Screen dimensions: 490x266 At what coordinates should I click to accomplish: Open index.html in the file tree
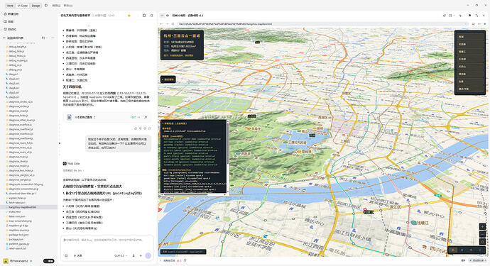coord(13,211)
